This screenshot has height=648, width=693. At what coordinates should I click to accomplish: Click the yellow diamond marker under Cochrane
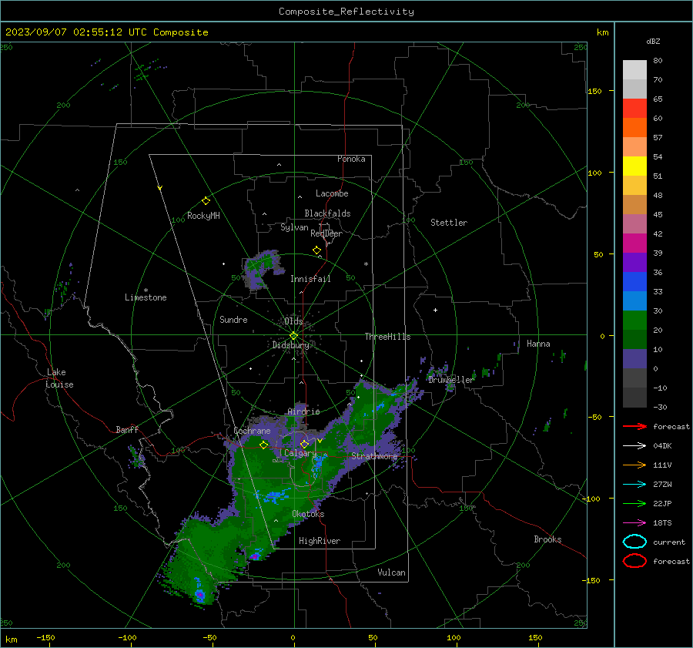click(264, 445)
